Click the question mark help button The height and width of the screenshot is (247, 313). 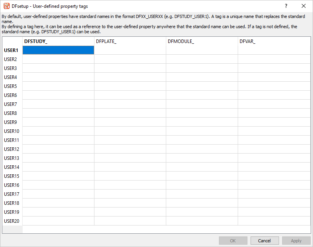(286, 6)
